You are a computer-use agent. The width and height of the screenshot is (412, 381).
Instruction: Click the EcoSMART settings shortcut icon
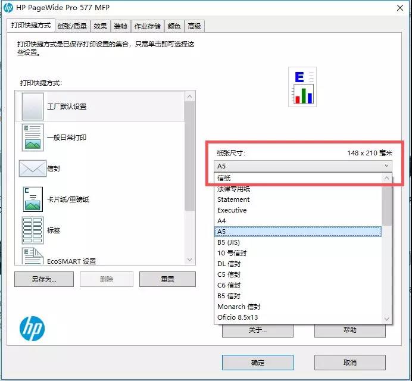click(x=33, y=256)
